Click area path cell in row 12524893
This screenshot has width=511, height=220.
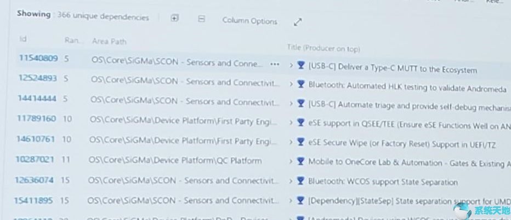tap(185, 82)
